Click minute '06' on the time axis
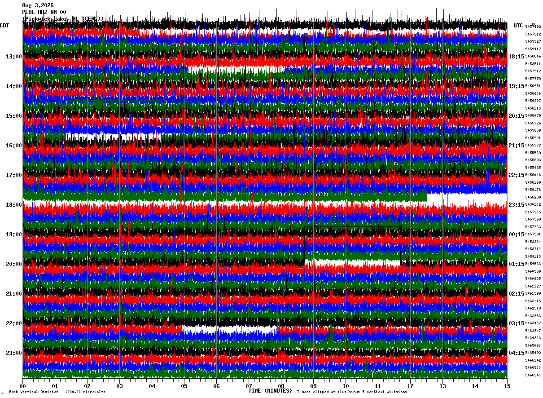This screenshot has height=398, width=543. [216, 386]
